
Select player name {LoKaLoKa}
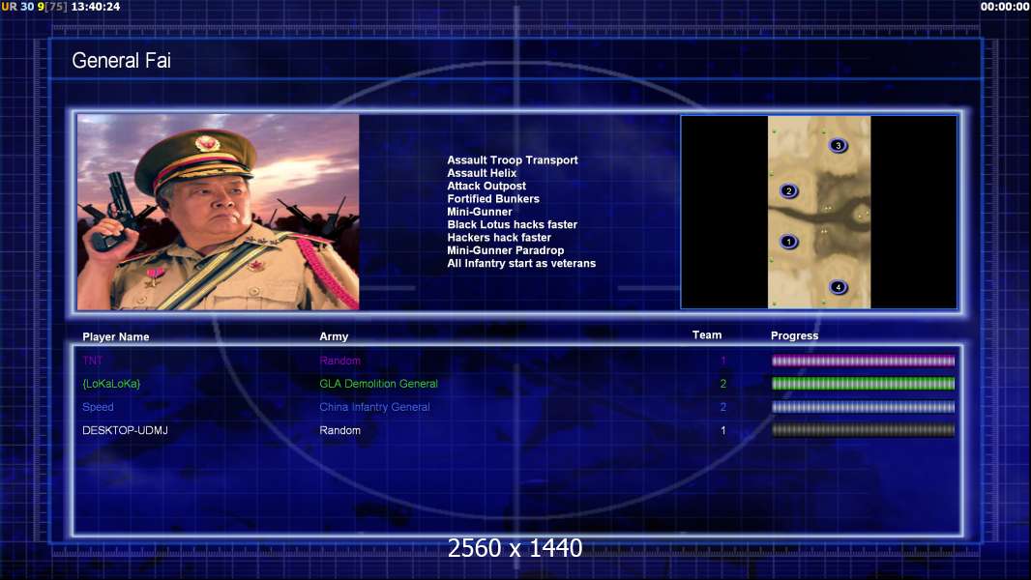(x=111, y=384)
